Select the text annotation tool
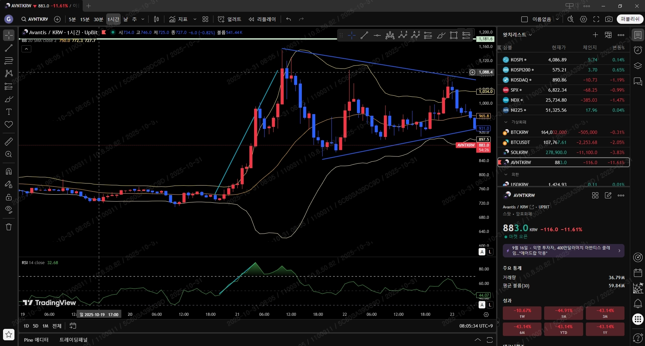Image resolution: width=645 pixels, height=346 pixels. (x=9, y=112)
